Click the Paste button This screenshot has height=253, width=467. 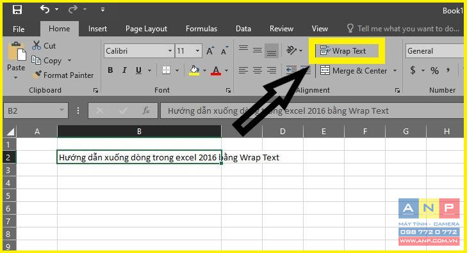tap(16, 60)
